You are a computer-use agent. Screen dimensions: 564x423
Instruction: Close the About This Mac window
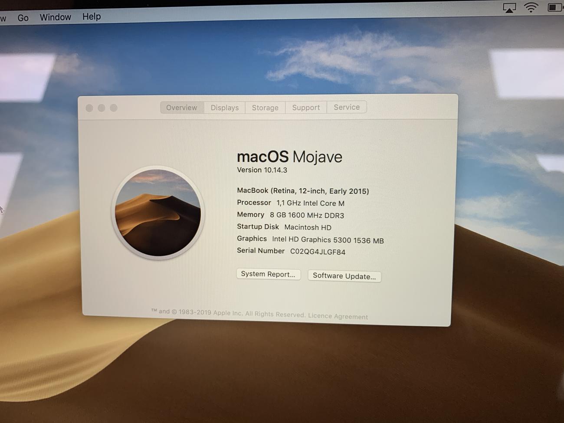(x=89, y=108)
